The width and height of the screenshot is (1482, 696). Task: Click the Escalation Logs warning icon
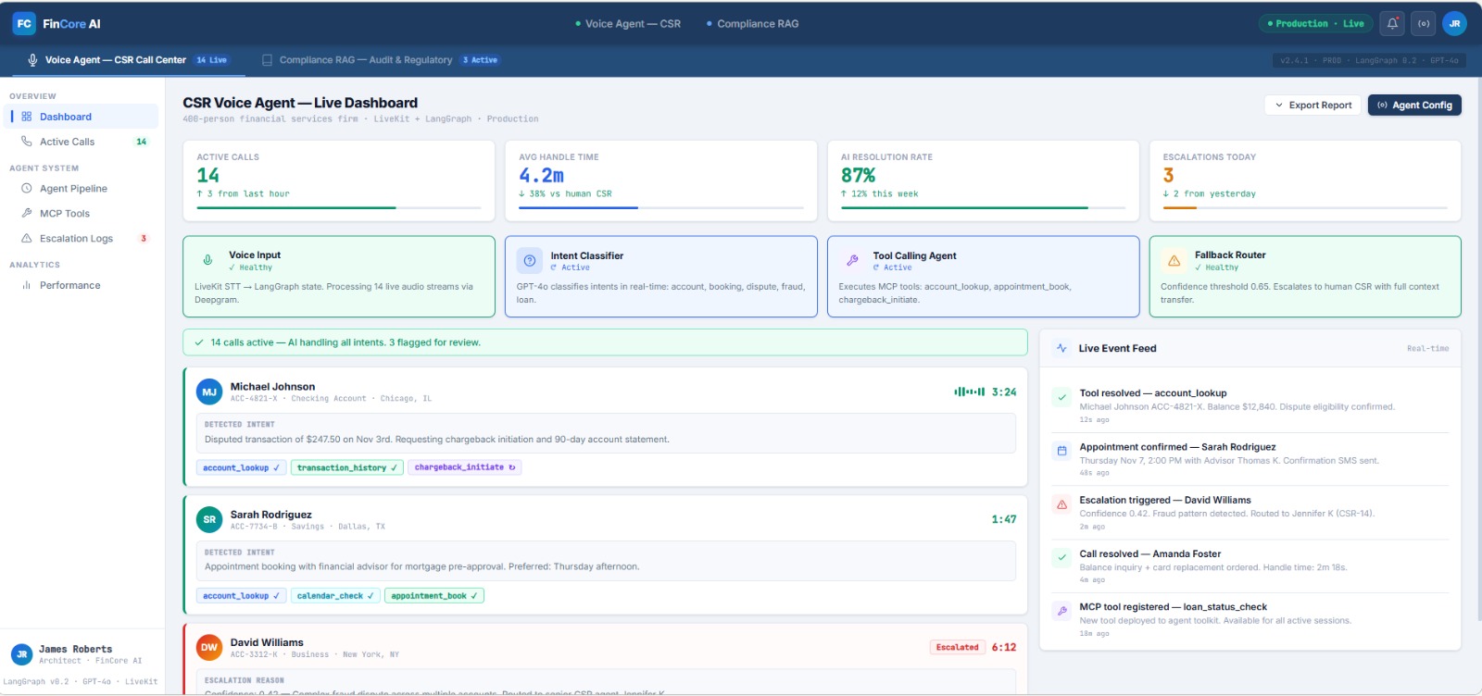click(x=27, y=239)
